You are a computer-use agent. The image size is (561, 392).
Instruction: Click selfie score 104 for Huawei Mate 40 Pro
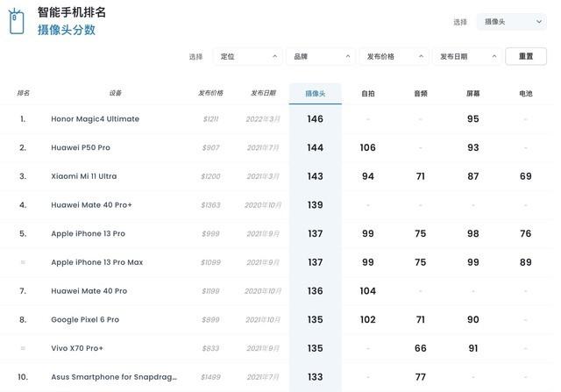click(368, 290)
